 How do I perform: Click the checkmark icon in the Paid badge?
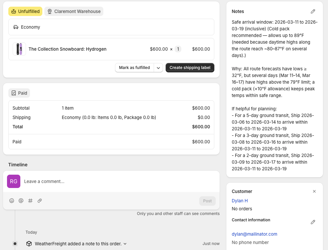(x=13, y=93)
